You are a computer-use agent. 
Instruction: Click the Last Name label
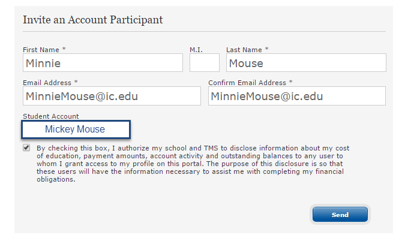(x=244, y=50)
